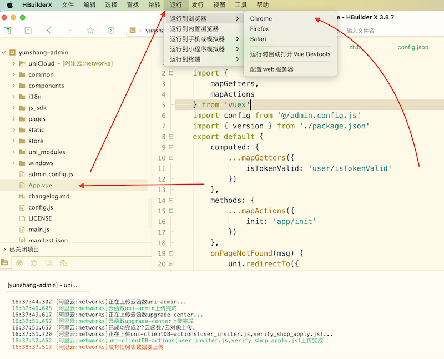Open the project manager folder icon tab
The image size is (444, 359).
coord(4,263)
